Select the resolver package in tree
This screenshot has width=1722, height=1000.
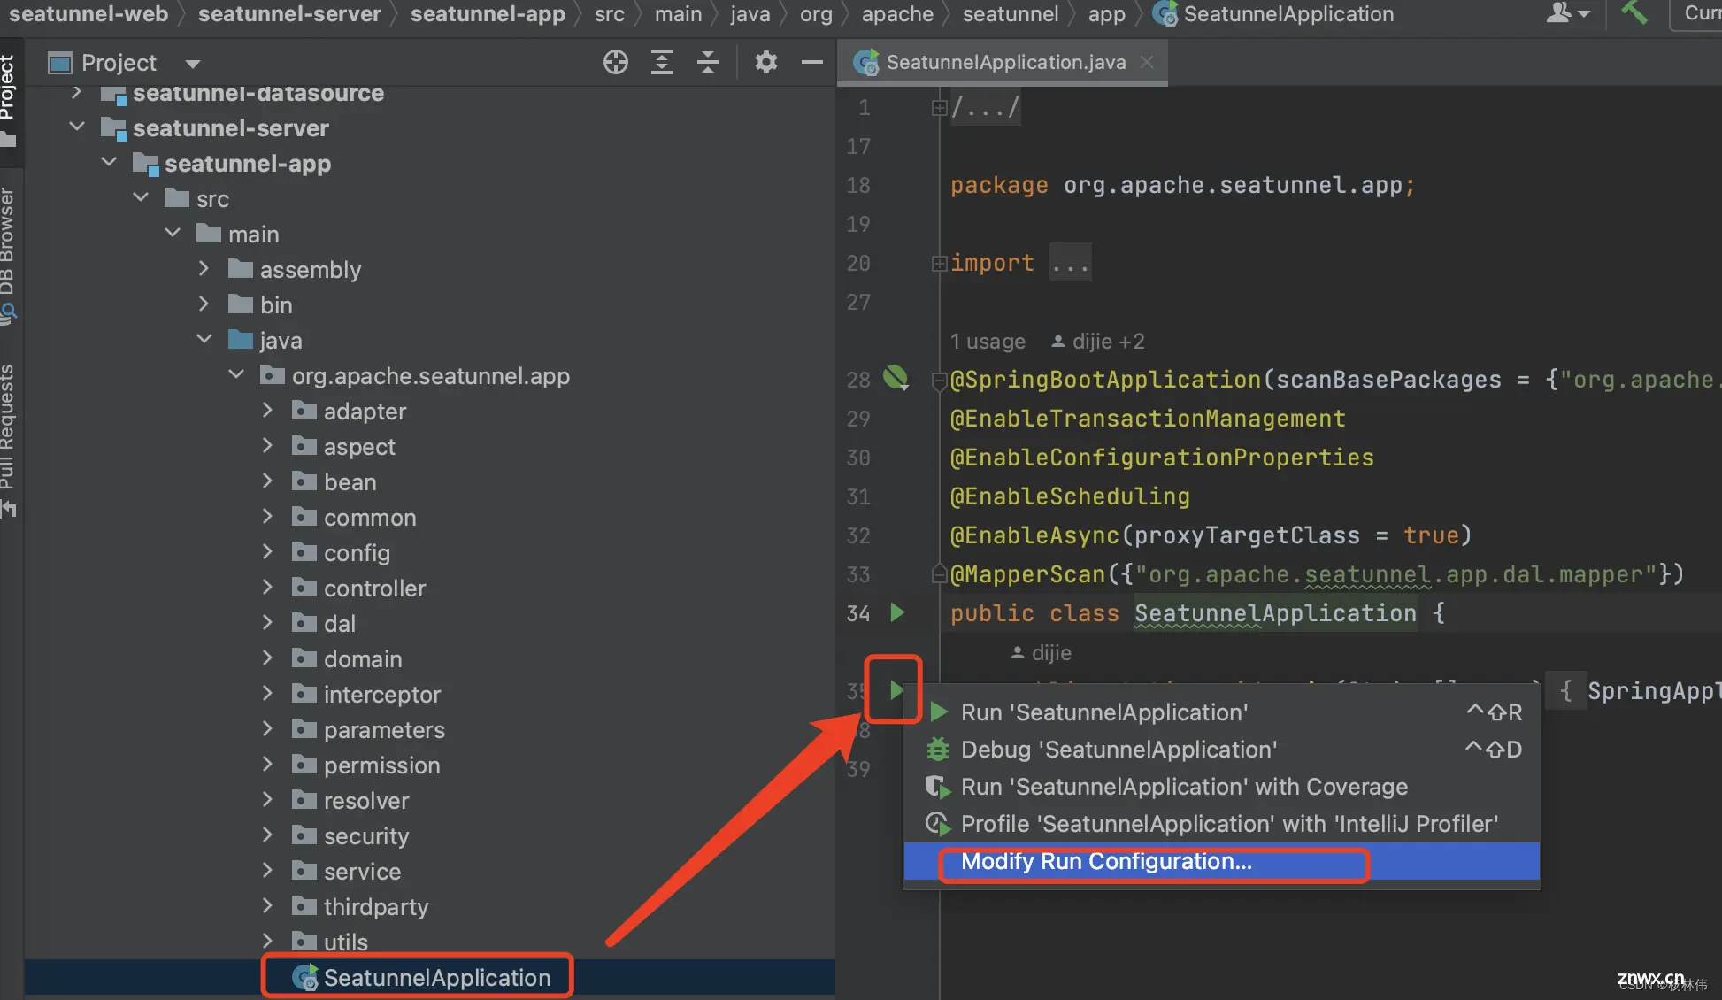coord(366,801)
